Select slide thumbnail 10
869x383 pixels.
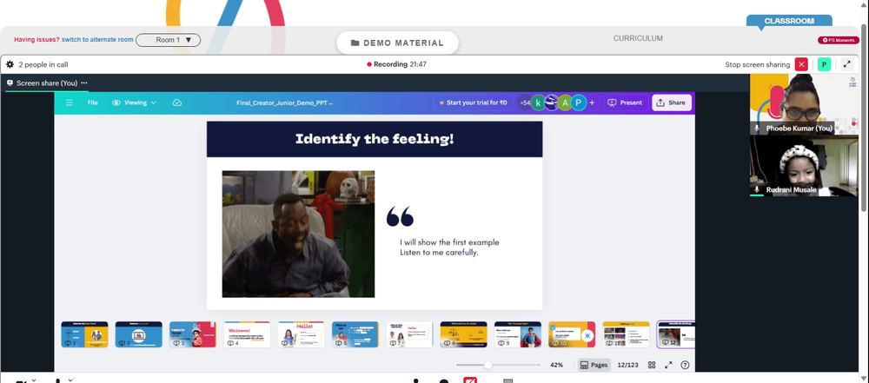click(x=572, y=334)
